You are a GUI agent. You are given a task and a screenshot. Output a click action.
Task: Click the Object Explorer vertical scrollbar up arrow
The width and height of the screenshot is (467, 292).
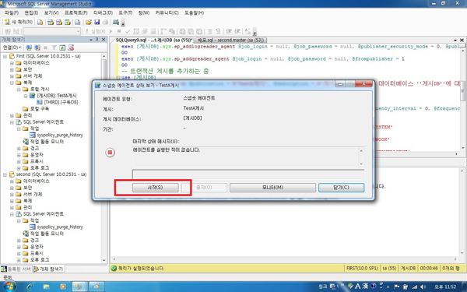[104, 56]
